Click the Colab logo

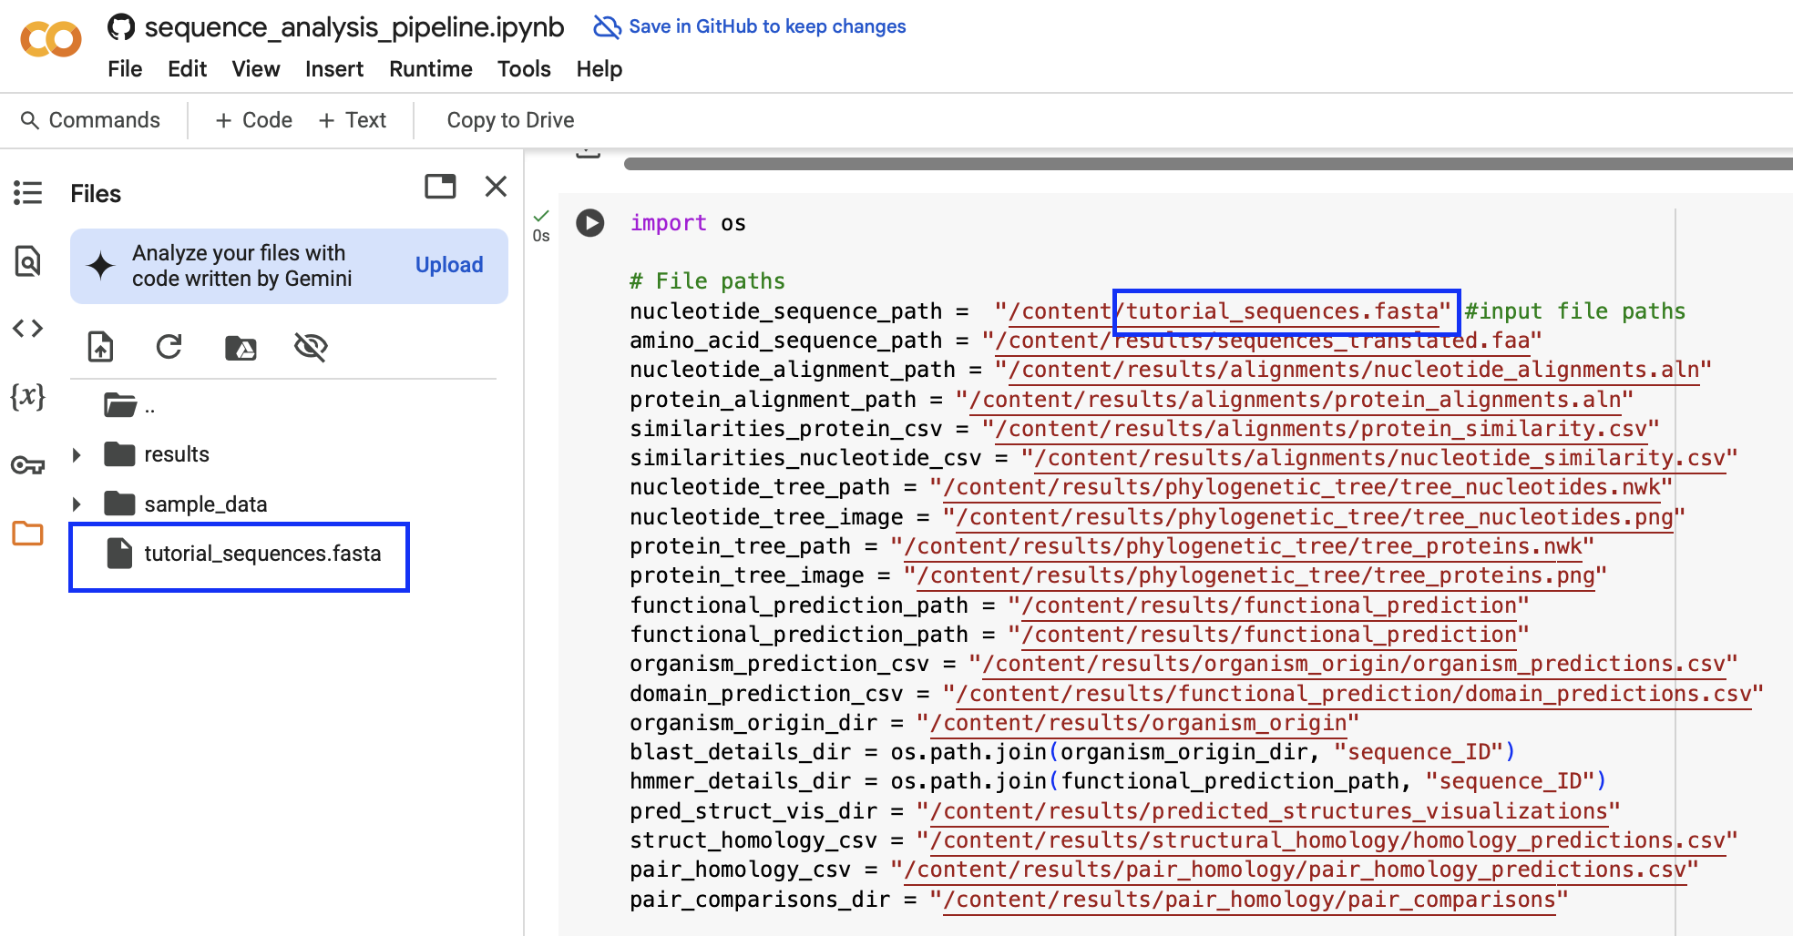coord(50,38)
